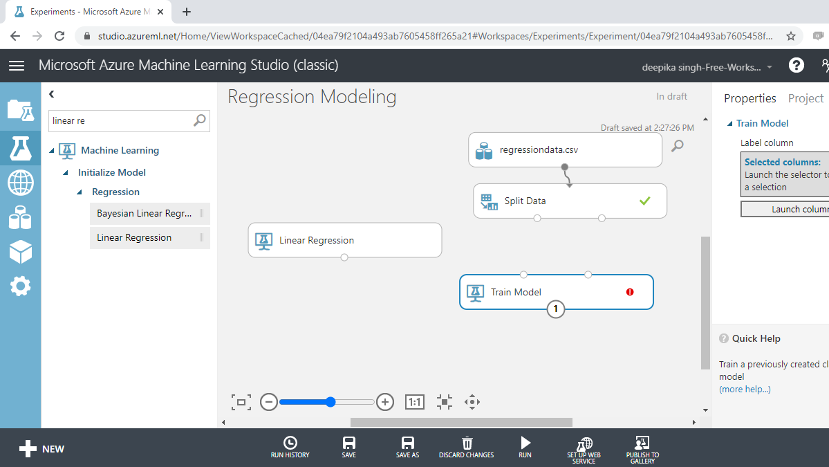
Task: Collapse the Regression tree node
Action: pyautogui.click(x=80, y=192)
